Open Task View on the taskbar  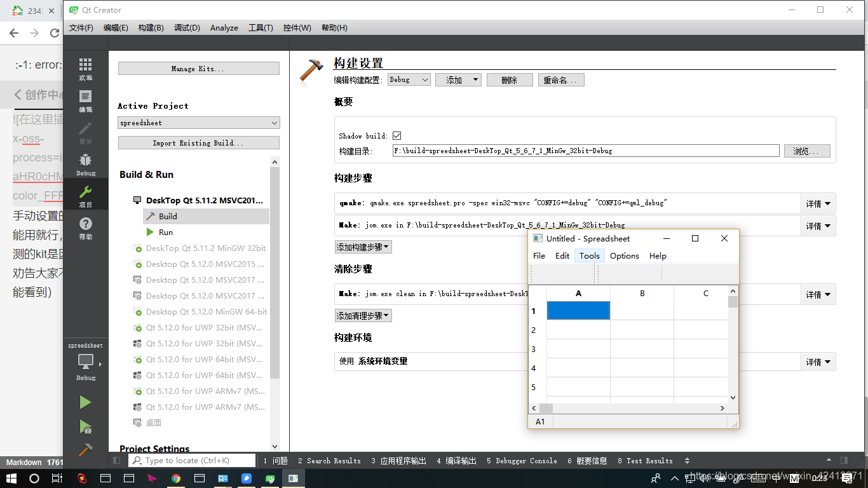[x=57, y=478]
